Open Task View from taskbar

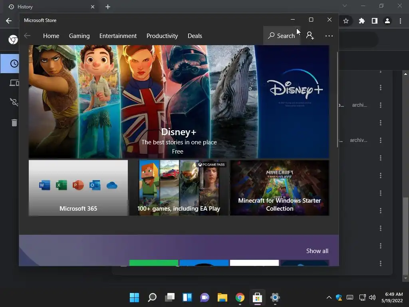(169, 297)
